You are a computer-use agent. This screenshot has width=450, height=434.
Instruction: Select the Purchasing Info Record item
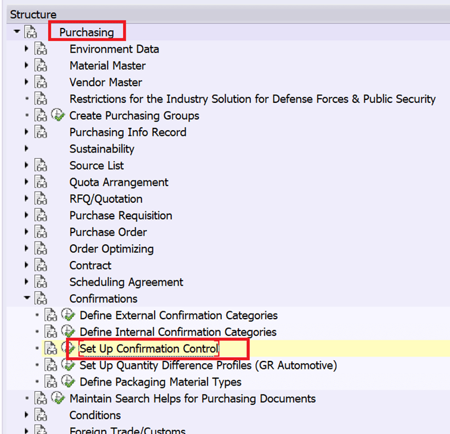pyautogui.click(x=128, y=132)
